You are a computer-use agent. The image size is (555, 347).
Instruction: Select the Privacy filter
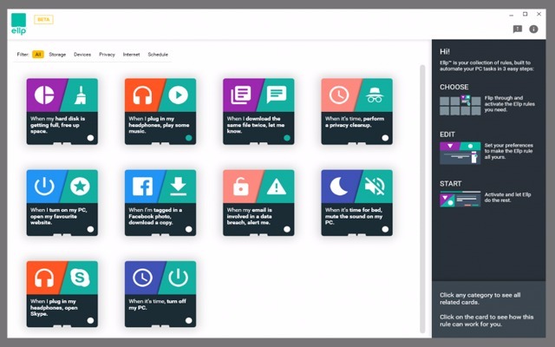(107, 55)
